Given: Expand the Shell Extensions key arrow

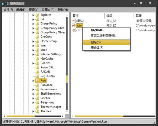Looking at the screenshot, I should click(33, 94).
